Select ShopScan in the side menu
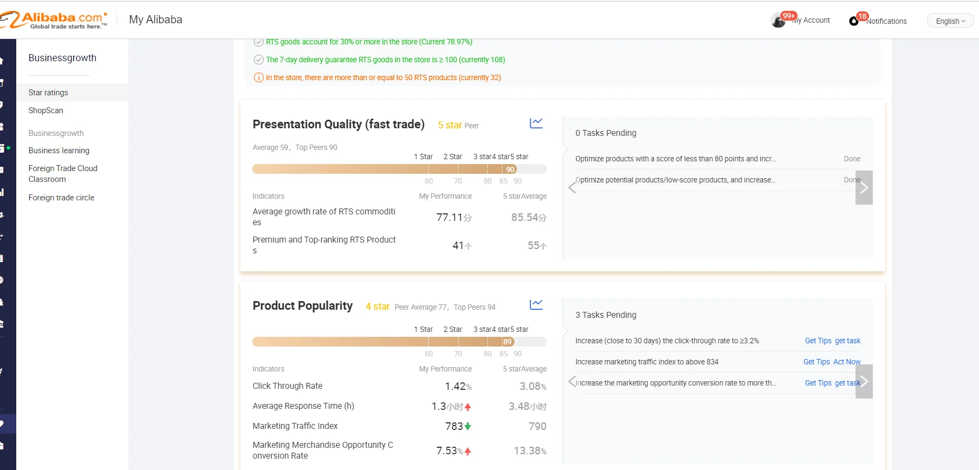The height and width of the screenshot is (470, 979). [x=46, y=110]
